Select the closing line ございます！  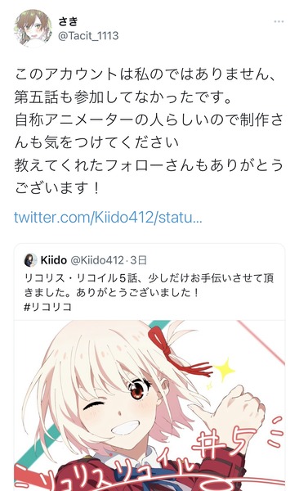(57, 188)
